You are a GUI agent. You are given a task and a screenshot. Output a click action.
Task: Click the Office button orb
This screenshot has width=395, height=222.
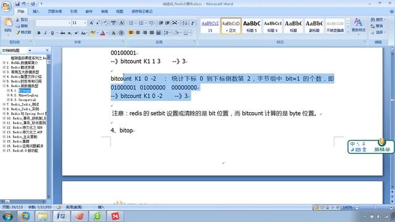[6, 6]
